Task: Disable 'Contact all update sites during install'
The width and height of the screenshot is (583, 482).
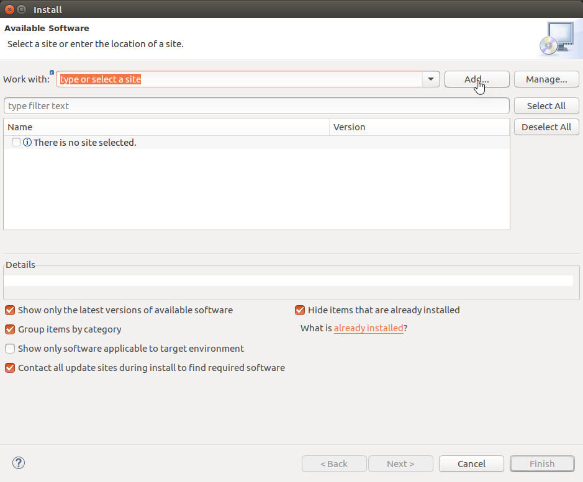Action: (10, 368)
